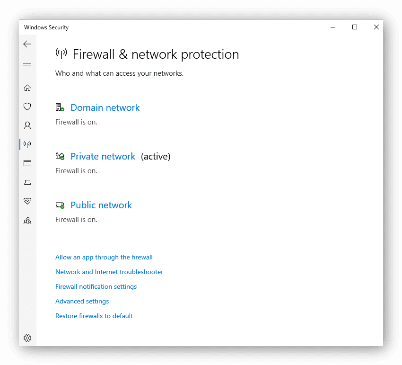Go back using the back arrow
This screenshot has width=402, height=365.
click(27, 44)
